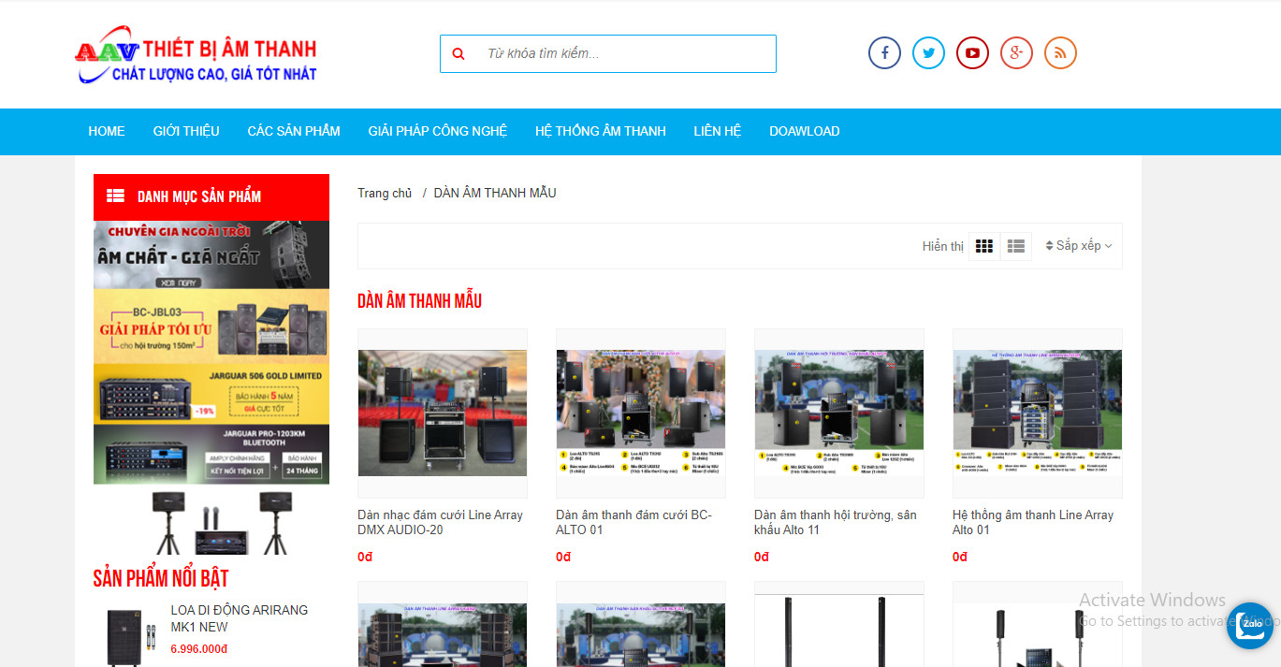The image size is (1281, 667).
Task: Go to Giới thiệu page
Action: pyautogui.click(x=186, y=131)
